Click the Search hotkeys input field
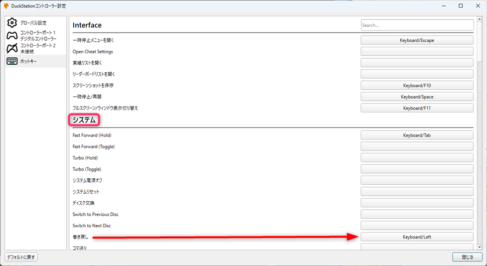The width and height of the screenshot is (487, 266). [x=417, y=25]
